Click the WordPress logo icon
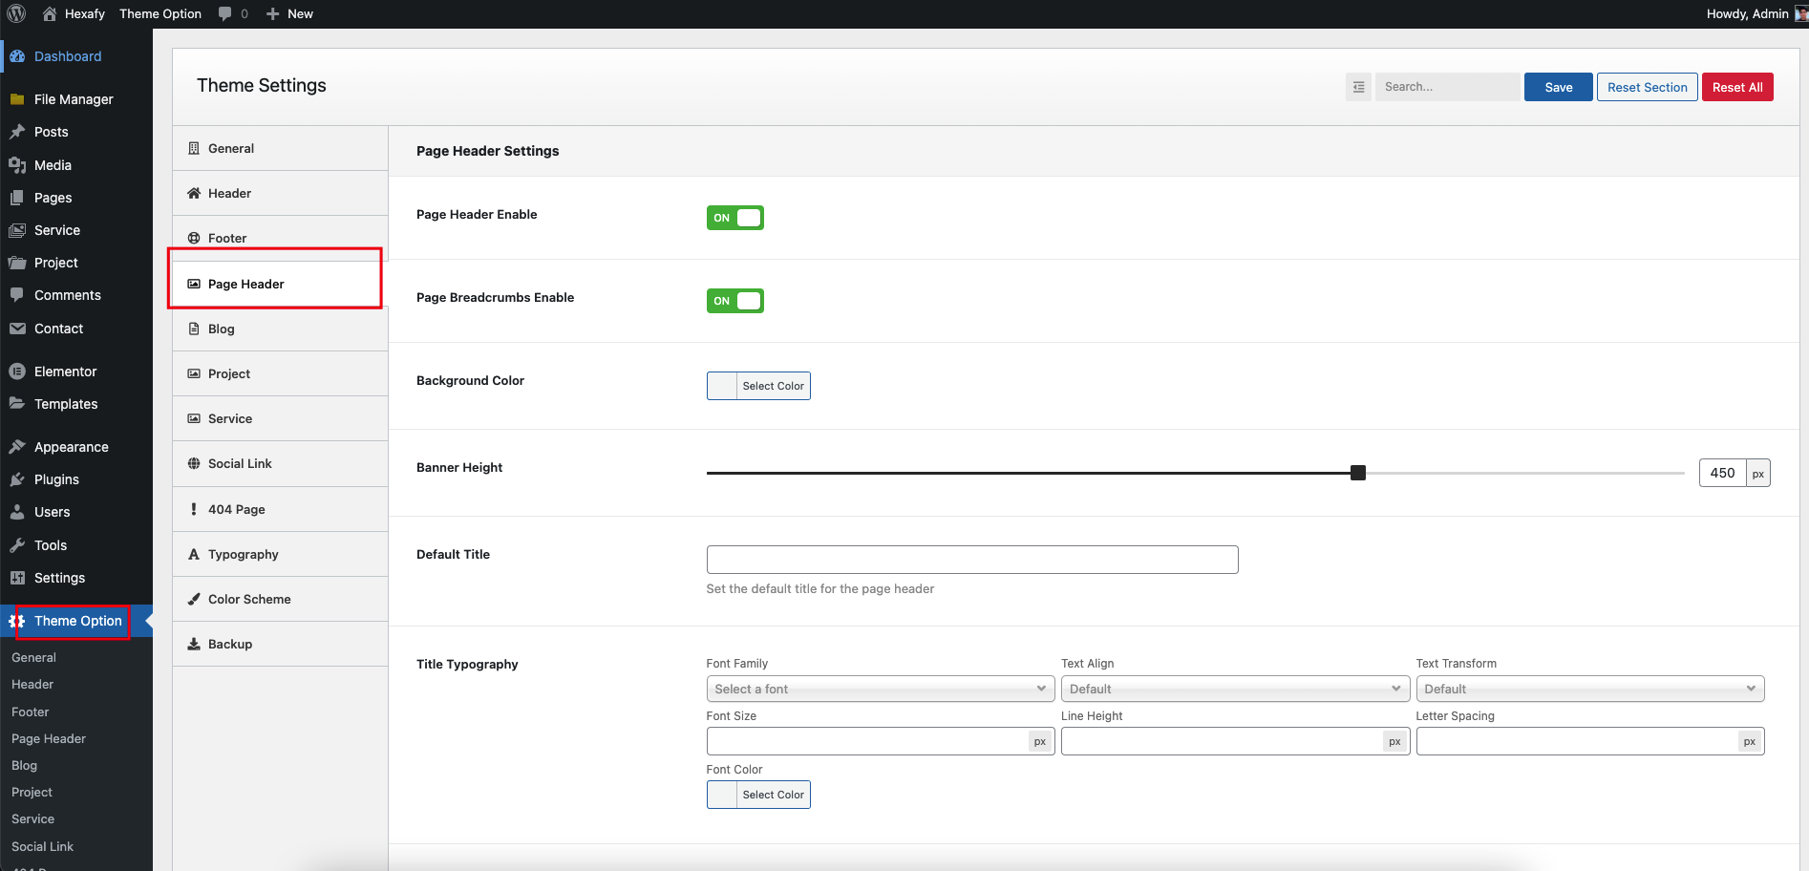This screenshot has height=871, width=1809. [x=16, y=13]
